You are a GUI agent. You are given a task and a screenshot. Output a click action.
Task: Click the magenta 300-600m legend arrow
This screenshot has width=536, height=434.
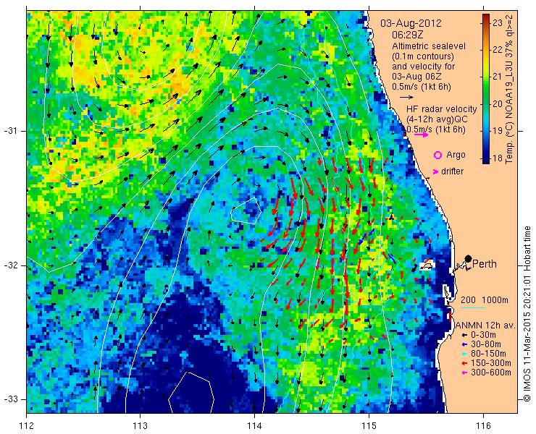pos(464,373)
